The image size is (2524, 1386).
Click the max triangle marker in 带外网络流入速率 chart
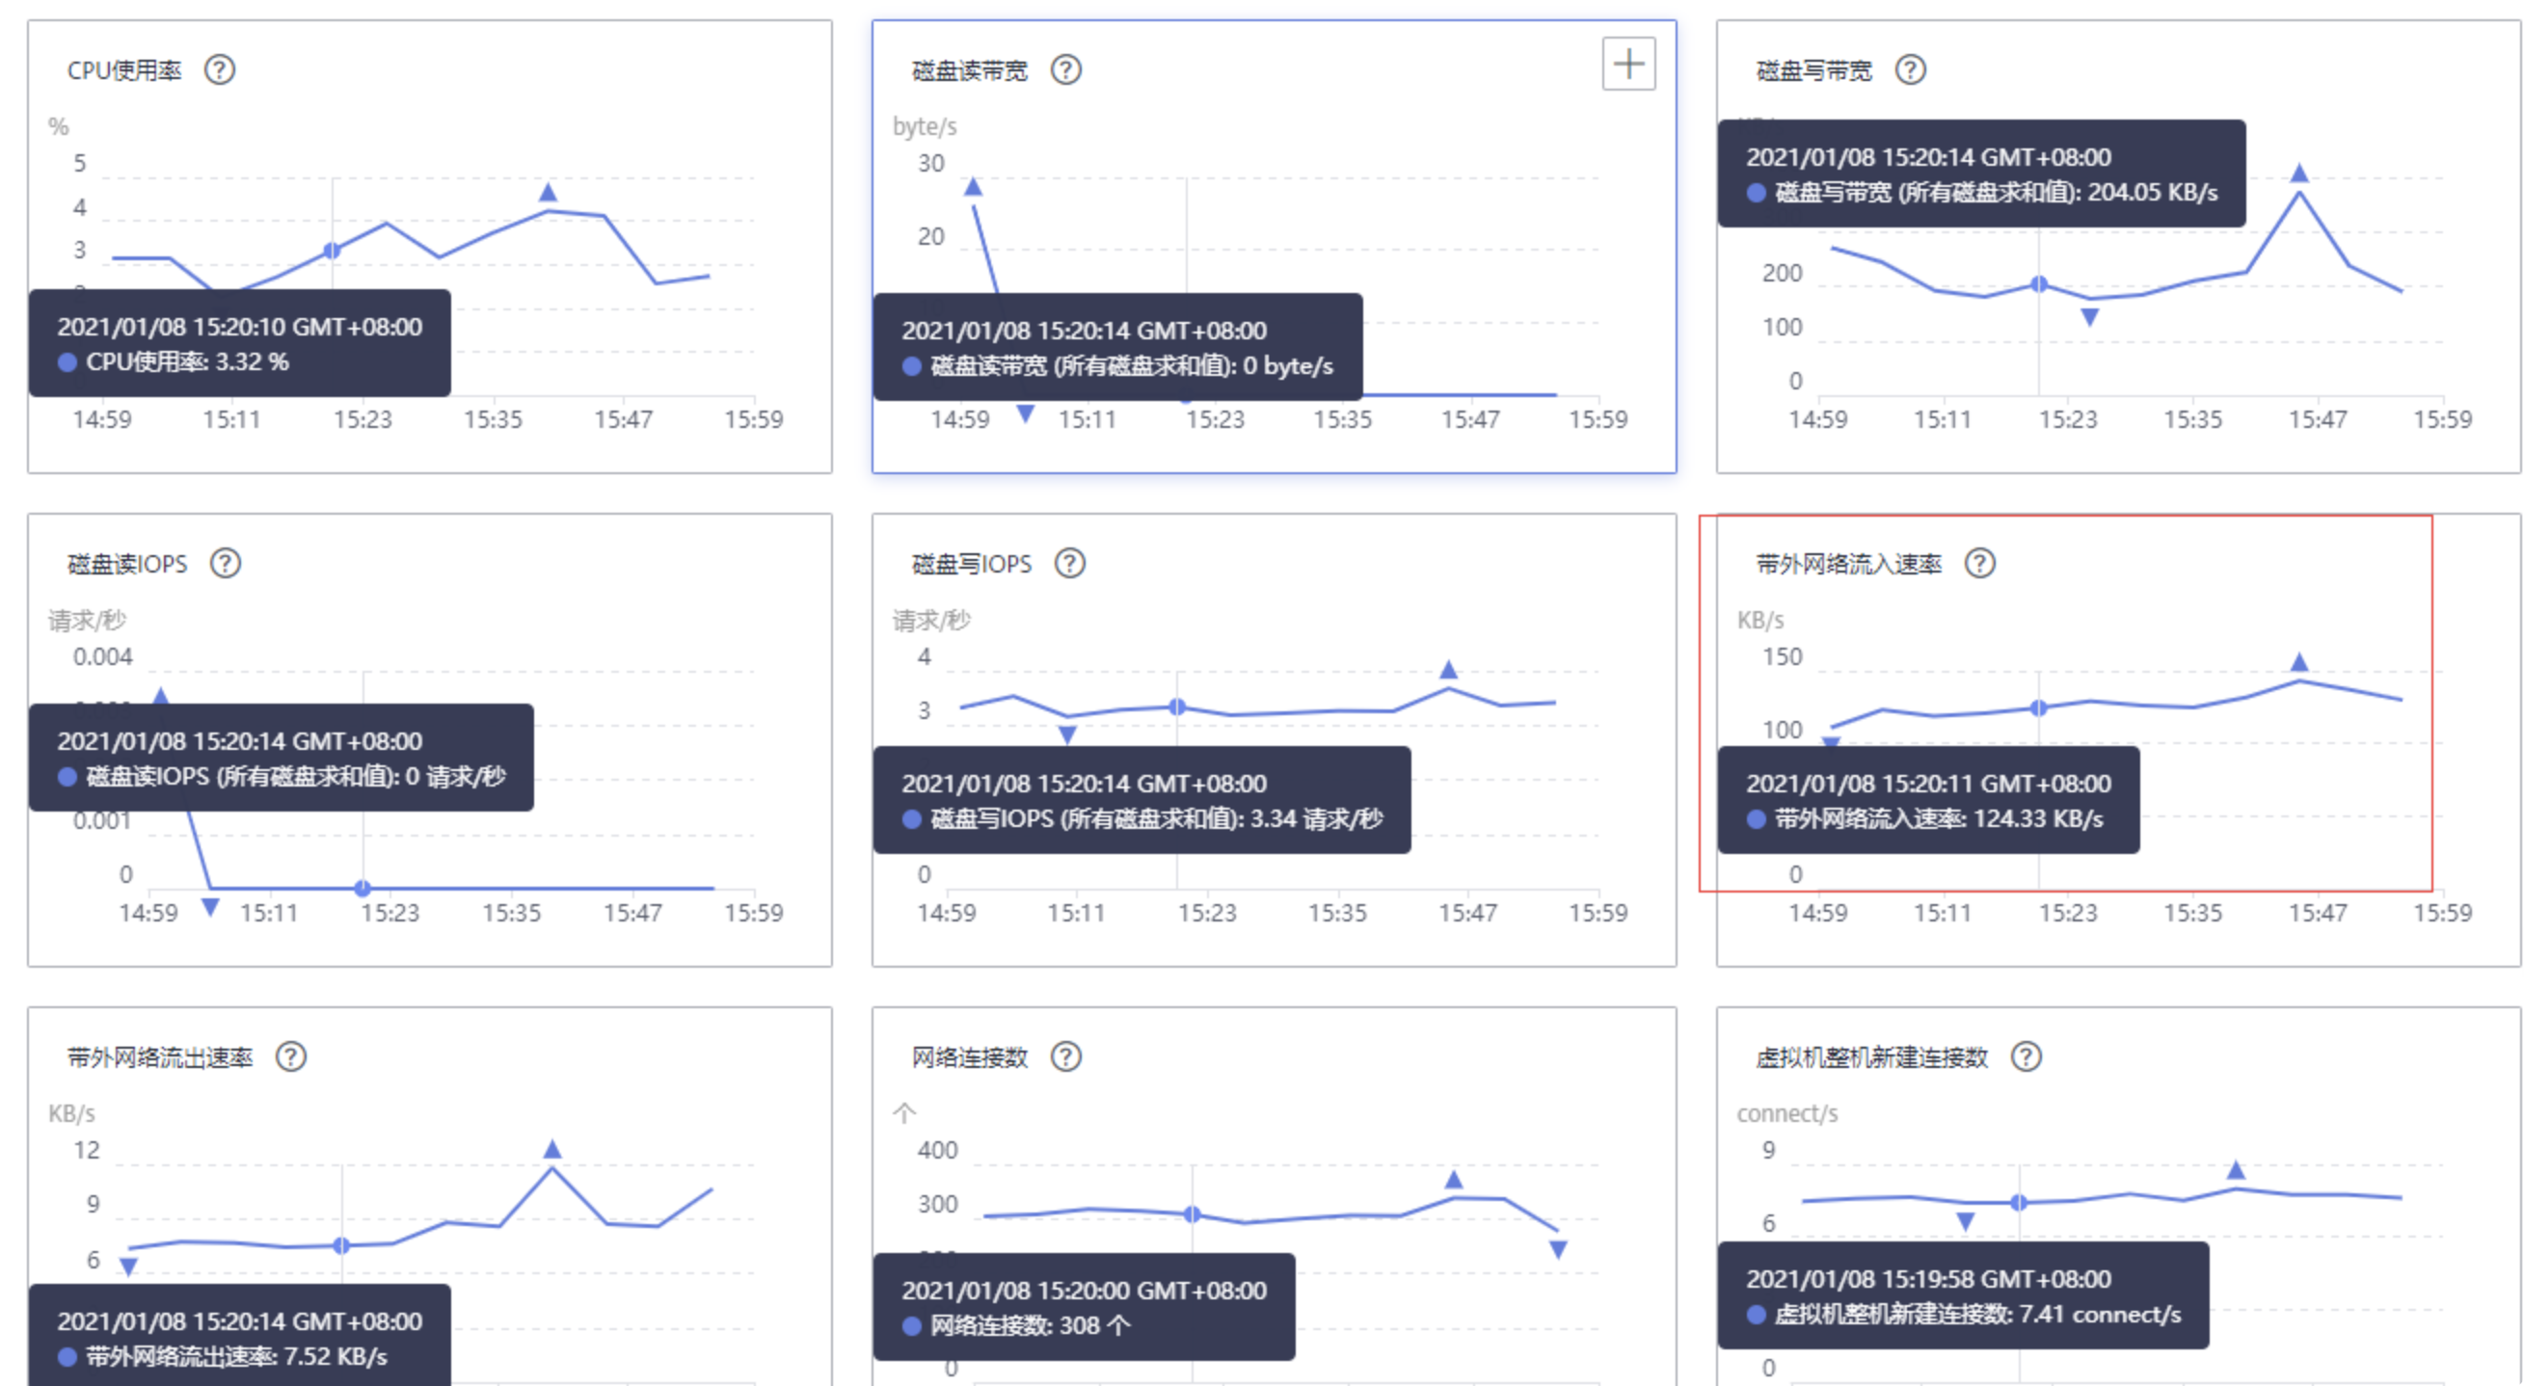click(2299, 662)
